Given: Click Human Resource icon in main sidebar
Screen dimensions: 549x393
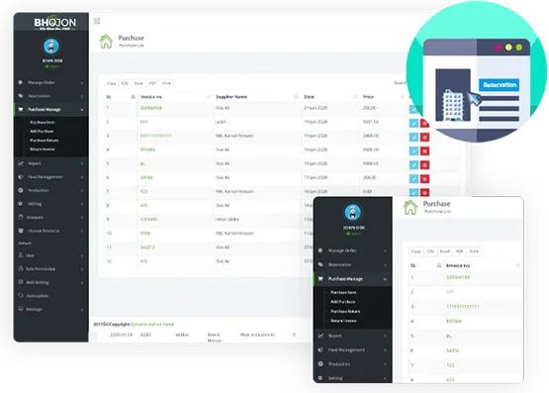Looking at the screenshot, I should click(21, 231).
